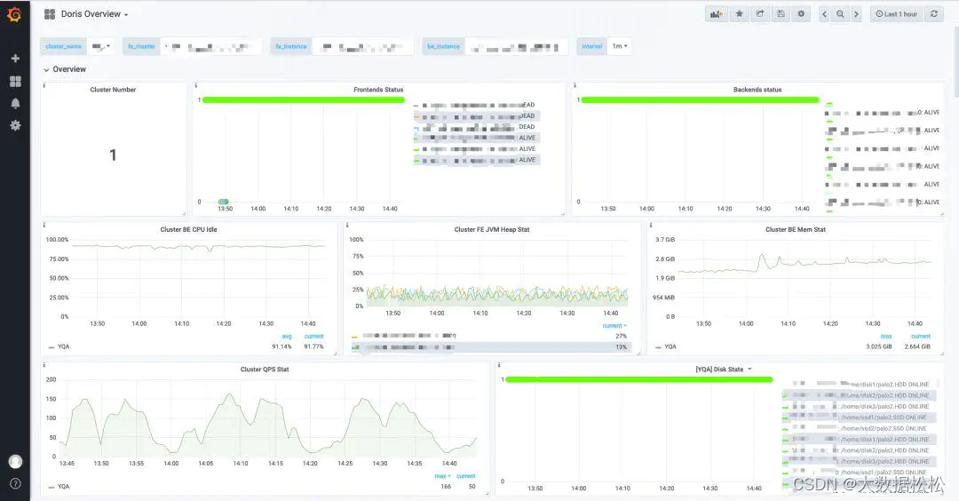
Task: Click YQA color marker in BE Mem Stat legend
Action: [x=659, y=347]
